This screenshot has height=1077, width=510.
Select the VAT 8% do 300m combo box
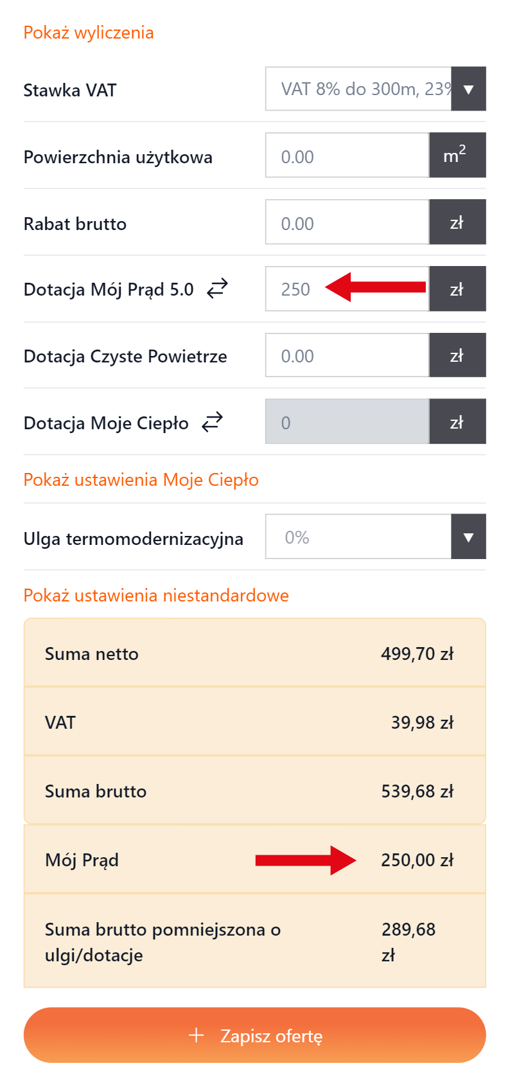[358, 89]
